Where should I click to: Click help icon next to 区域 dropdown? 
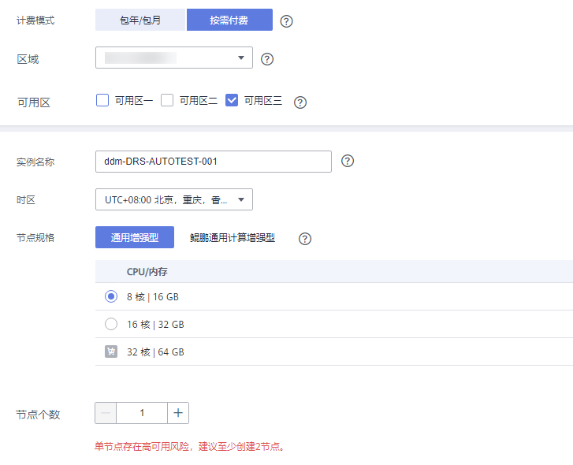(x=266, y=58)
